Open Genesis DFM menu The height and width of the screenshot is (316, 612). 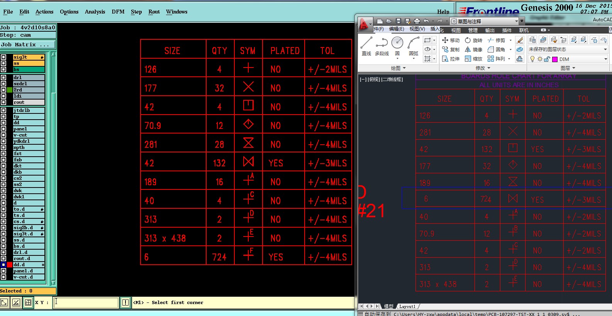[118, 12]
